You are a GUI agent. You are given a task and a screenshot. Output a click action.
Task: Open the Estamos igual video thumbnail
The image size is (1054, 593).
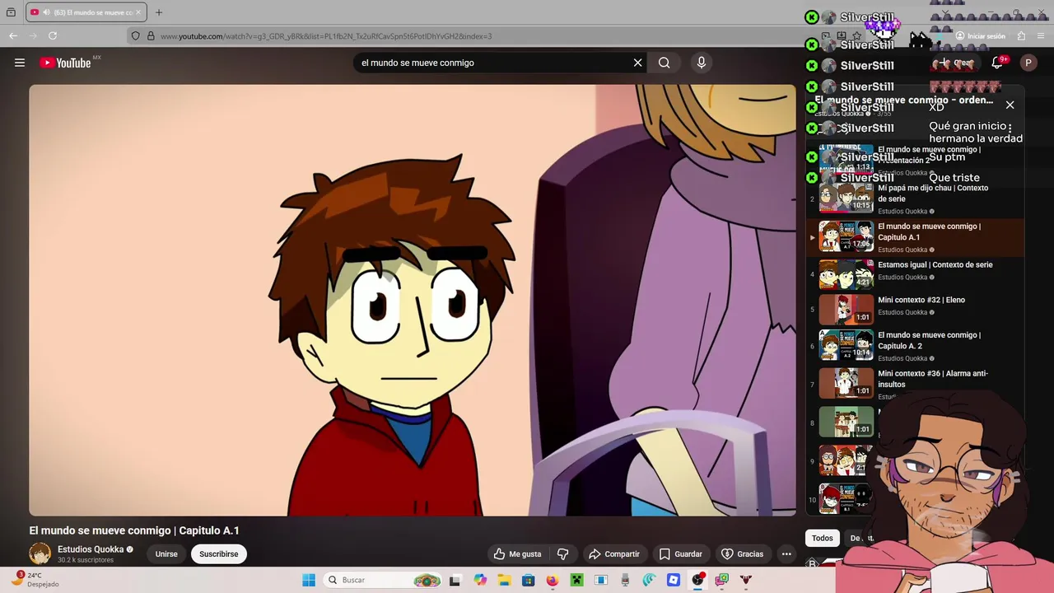(846, 274)
